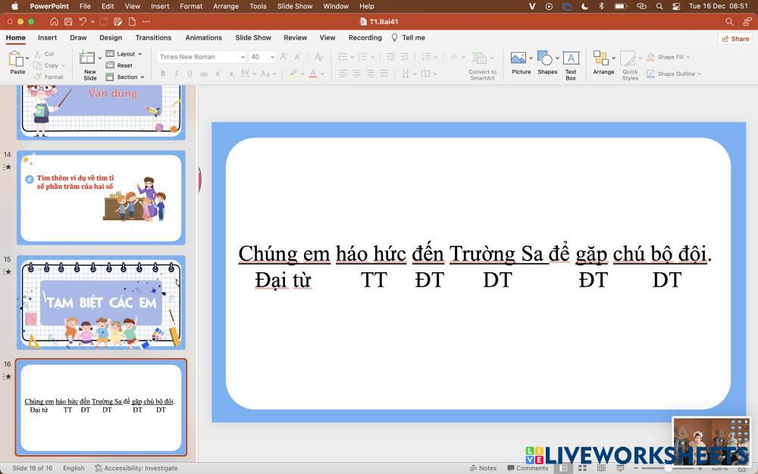Select slide 15 thumbnail Tạm Biệt Các Em
The height and width of the screenshot is (474, 758).
[x=101, y=302]
